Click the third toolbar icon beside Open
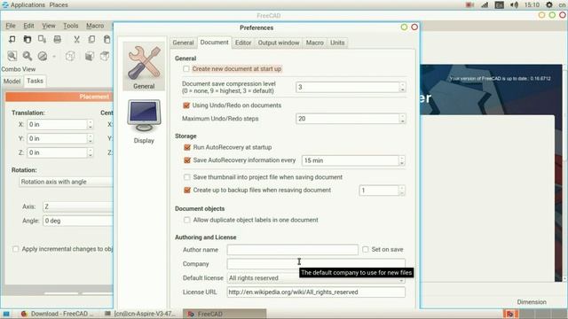 point(42,39)
